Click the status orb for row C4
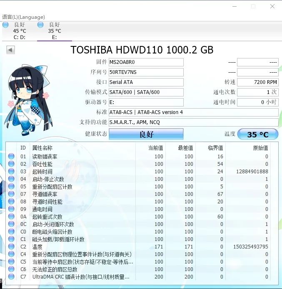 11,254
